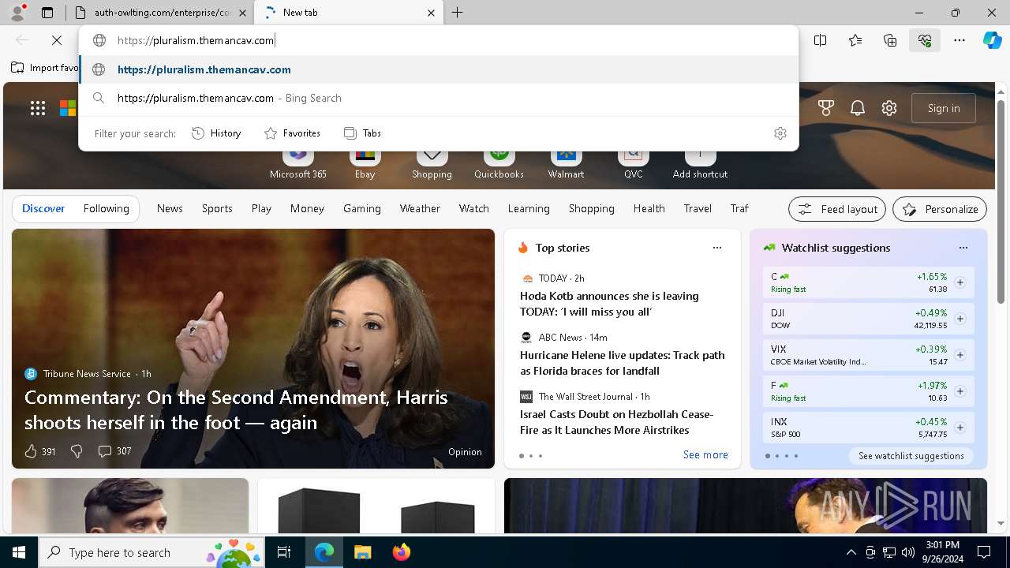Open Microsoft 365 shortcut
Screen dimensions: 1010x568
[297, 163]
